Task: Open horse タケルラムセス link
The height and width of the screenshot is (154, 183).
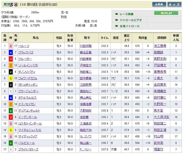Action: [x=27, y=98]
